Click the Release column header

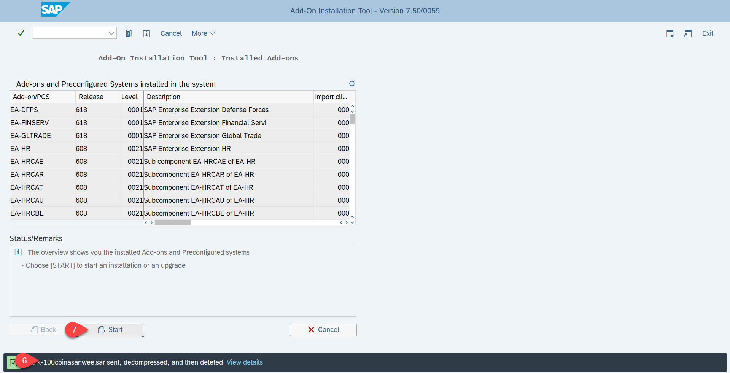click(x=97, y=97)
